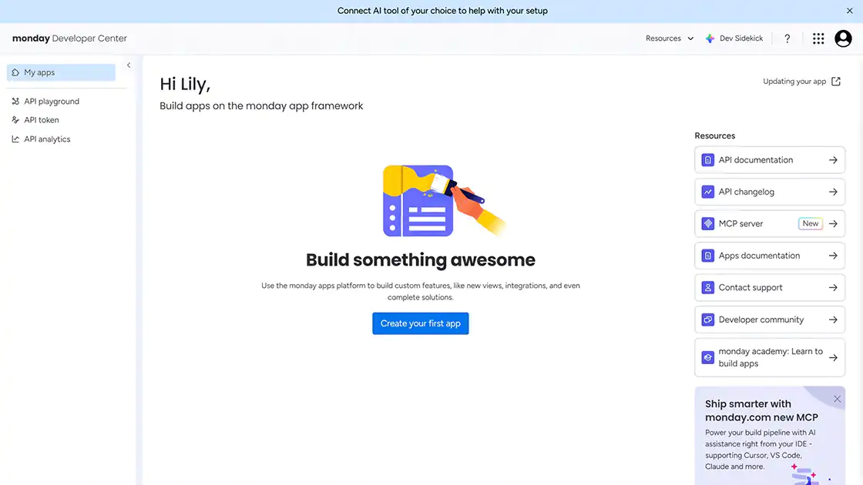Viewport: 863px width, 485px height.
Task: Click the MCP server diamond icon
Action: [708, 224]
